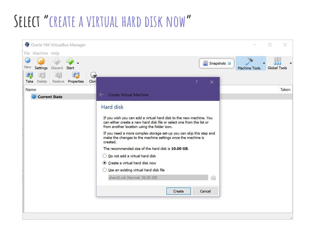Screen dimensions: 315x236
Task: Click the Taken column header
Action: [285, 89]
